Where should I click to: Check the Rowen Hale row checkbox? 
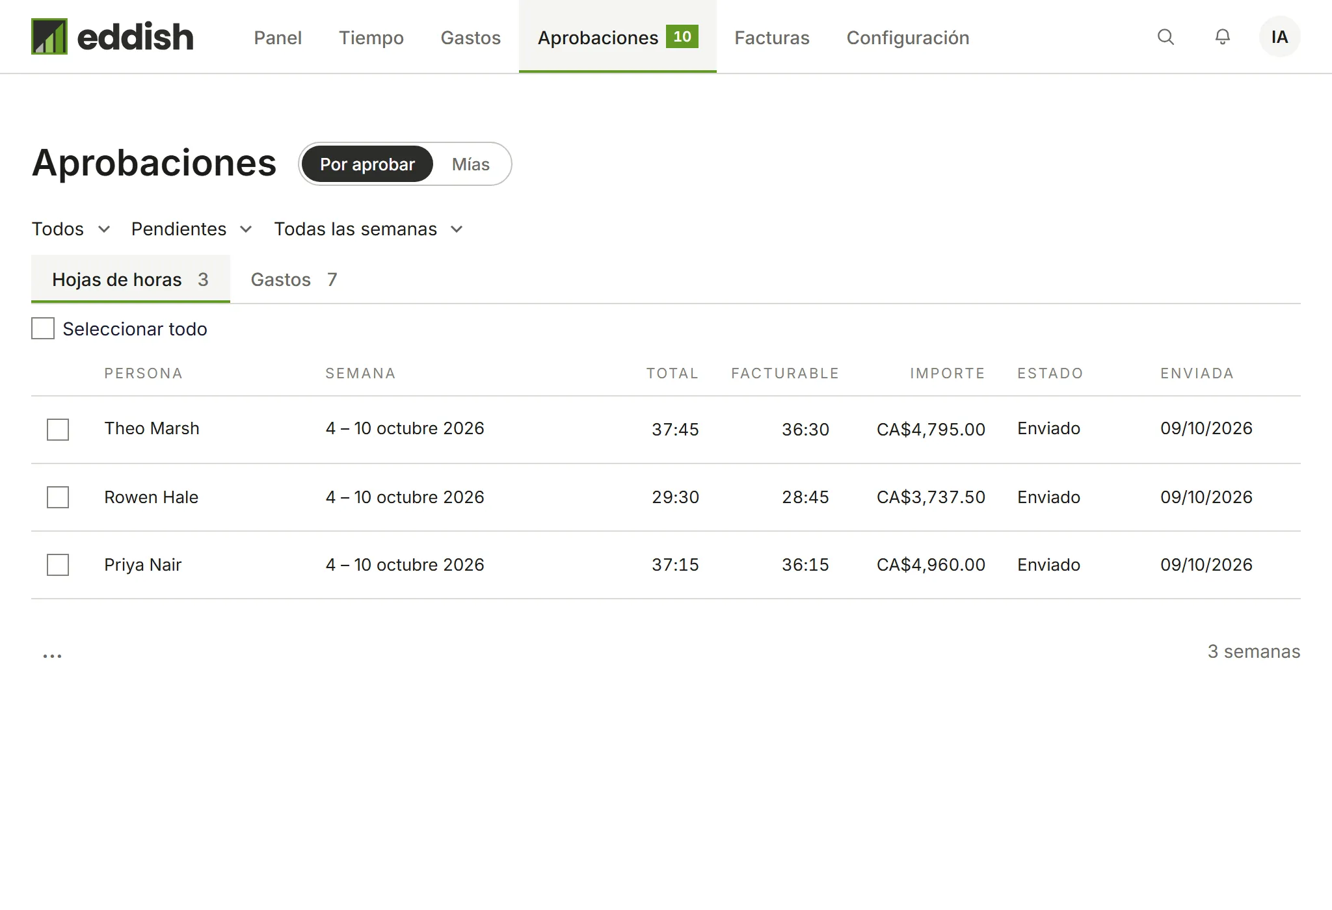[58, 497]
